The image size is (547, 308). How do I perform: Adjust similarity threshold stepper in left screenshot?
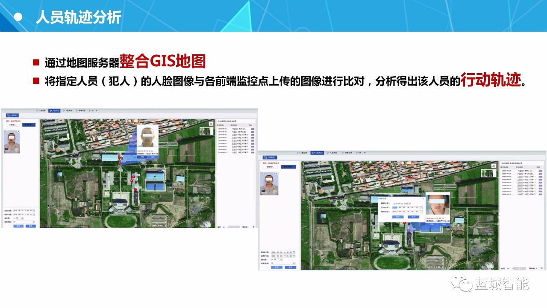[23, 218]
